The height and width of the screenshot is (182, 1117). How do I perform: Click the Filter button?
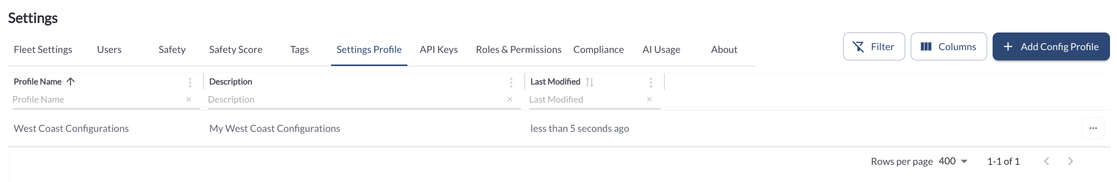[x=874, y=46]
